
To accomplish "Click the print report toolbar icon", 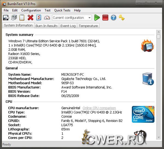I will [x=14, y=18].
